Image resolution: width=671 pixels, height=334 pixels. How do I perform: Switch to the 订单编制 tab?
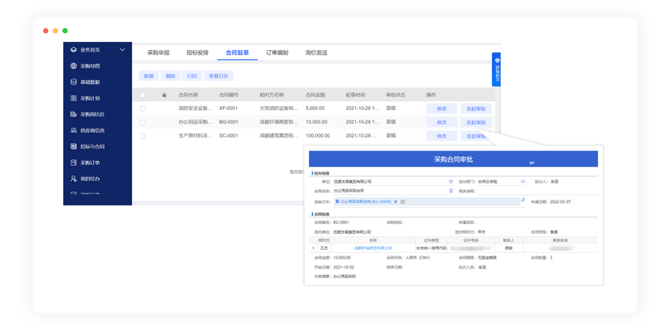coord(277,53)
